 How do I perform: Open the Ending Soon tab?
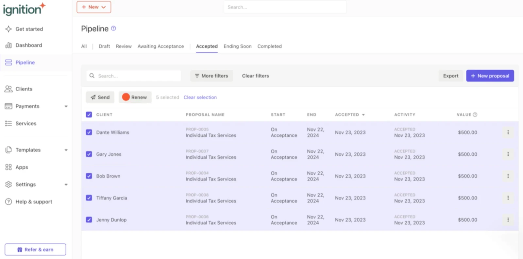(238, 46)
